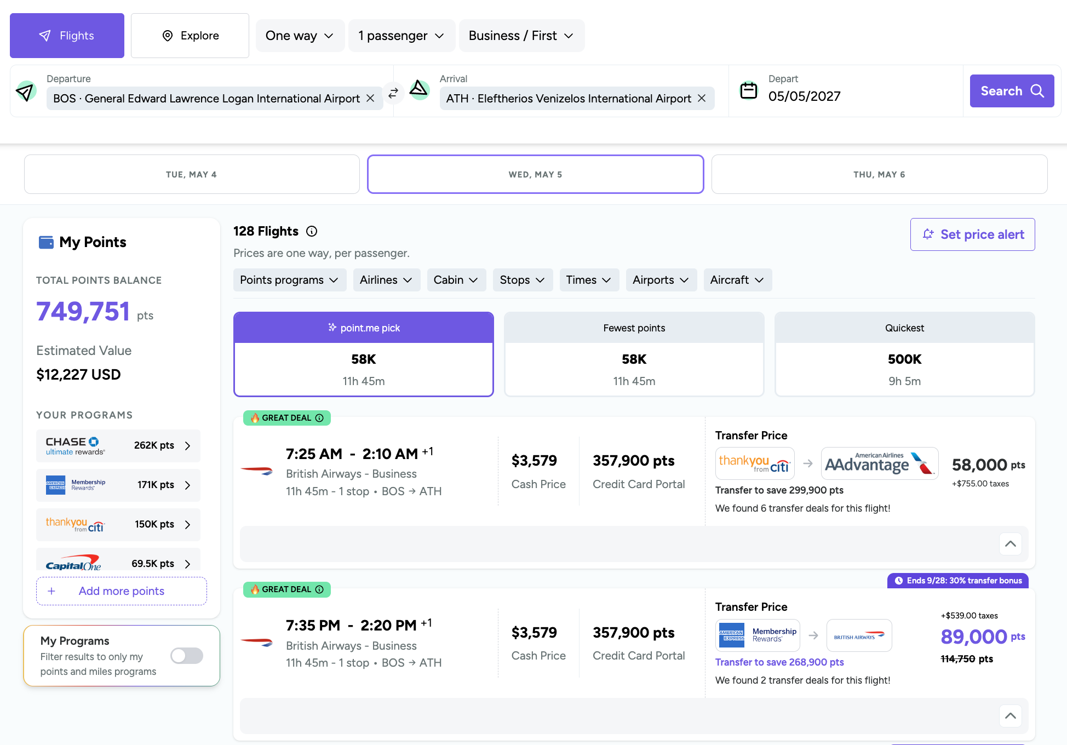This screenshot has width=1067, height=745.
Task: Open the One way trip type dropdown
Action: pos(300,36)
